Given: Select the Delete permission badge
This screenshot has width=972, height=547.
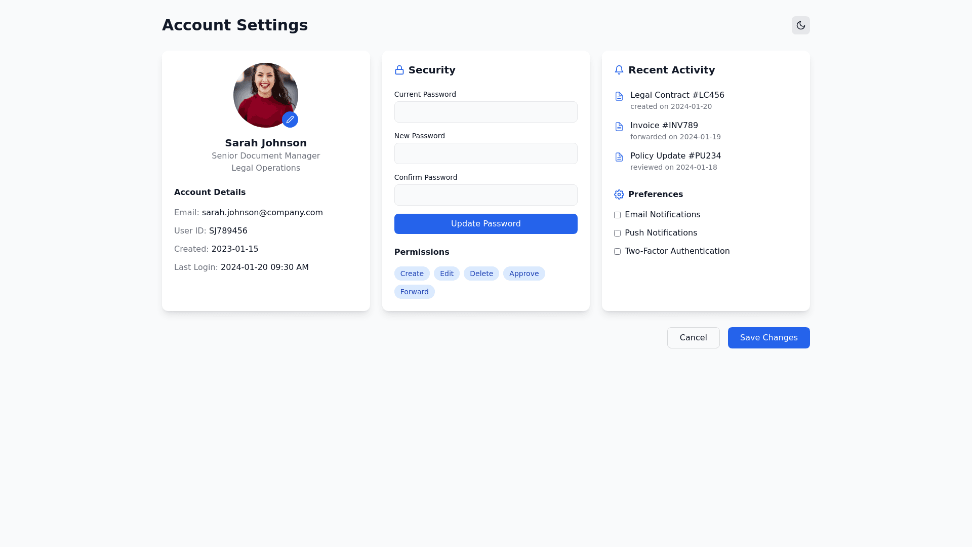Looking at the screenshot, I should coord(481,273).
